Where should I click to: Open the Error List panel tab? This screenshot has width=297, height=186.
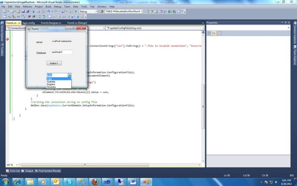click(13, 171)
